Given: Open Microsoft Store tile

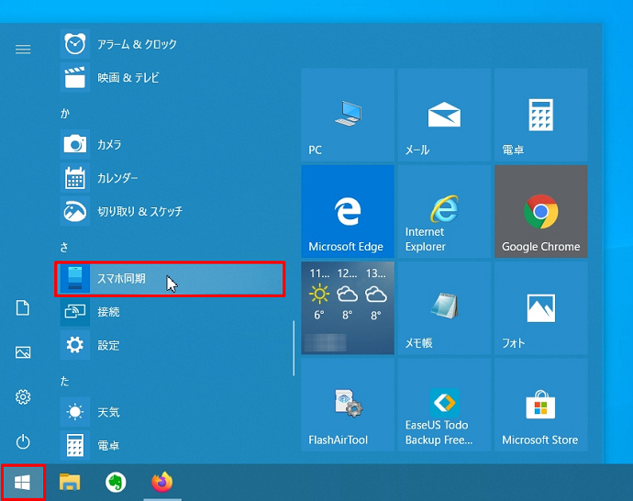Looking at the screenshot, I should [541, 405].
